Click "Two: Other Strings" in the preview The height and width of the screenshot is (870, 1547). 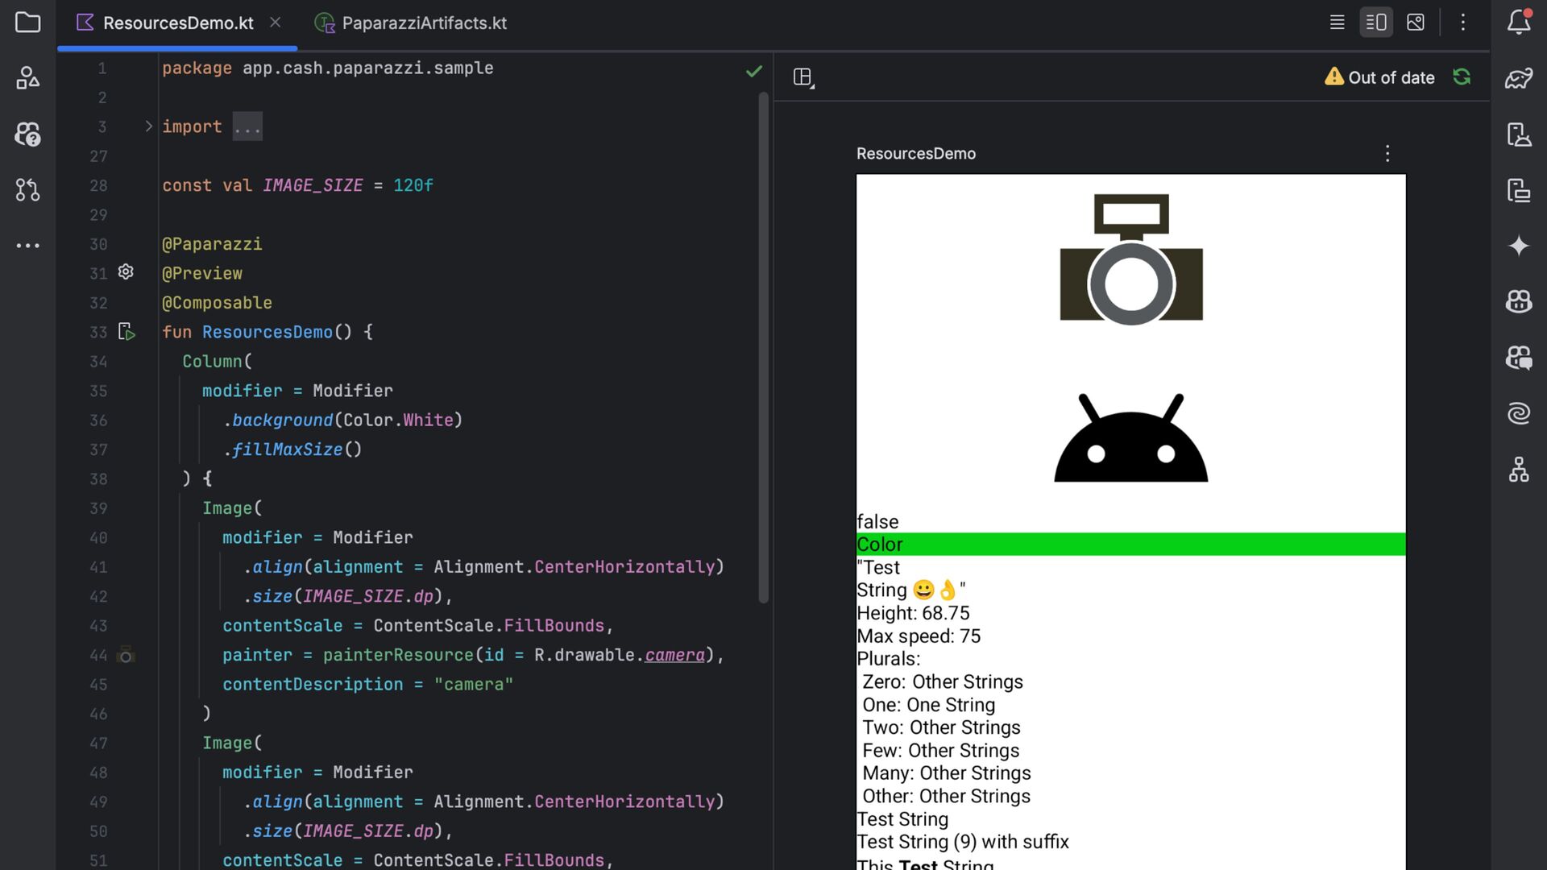pyautogui.click(x=941, y=727)
